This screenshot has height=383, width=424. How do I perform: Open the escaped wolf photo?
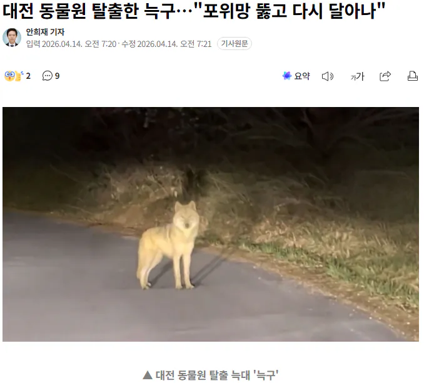coord(211,224)
